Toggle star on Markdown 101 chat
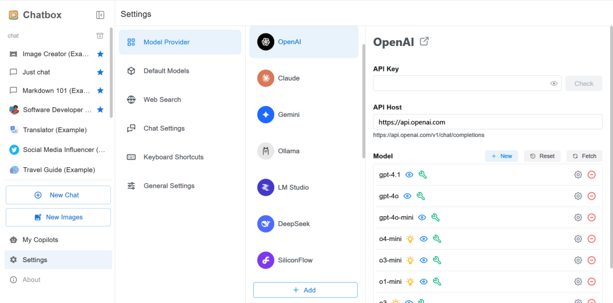Viewport: 613px width, 303px height. [x=100, y=90]
